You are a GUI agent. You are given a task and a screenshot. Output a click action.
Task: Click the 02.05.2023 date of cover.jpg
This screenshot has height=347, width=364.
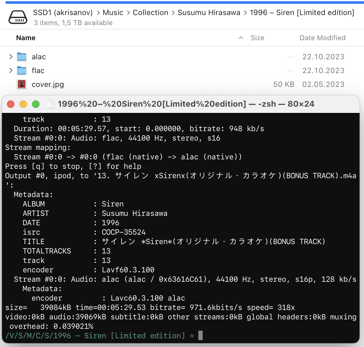coord(324,84)
